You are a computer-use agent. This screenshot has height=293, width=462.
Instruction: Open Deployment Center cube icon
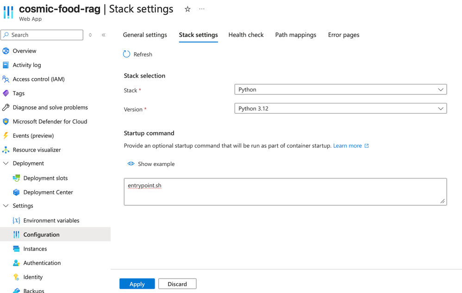click(x=16, y=192)
